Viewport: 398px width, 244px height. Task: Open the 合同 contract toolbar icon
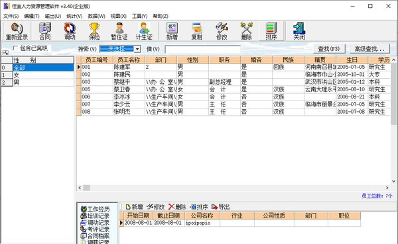pyautogui.click(x=44, y=31)
